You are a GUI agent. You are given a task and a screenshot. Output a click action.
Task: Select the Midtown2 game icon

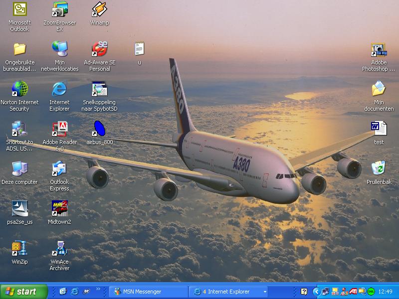(59, 209)
